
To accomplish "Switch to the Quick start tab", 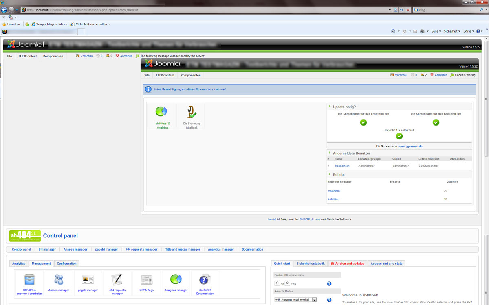I will coord(282,264).
